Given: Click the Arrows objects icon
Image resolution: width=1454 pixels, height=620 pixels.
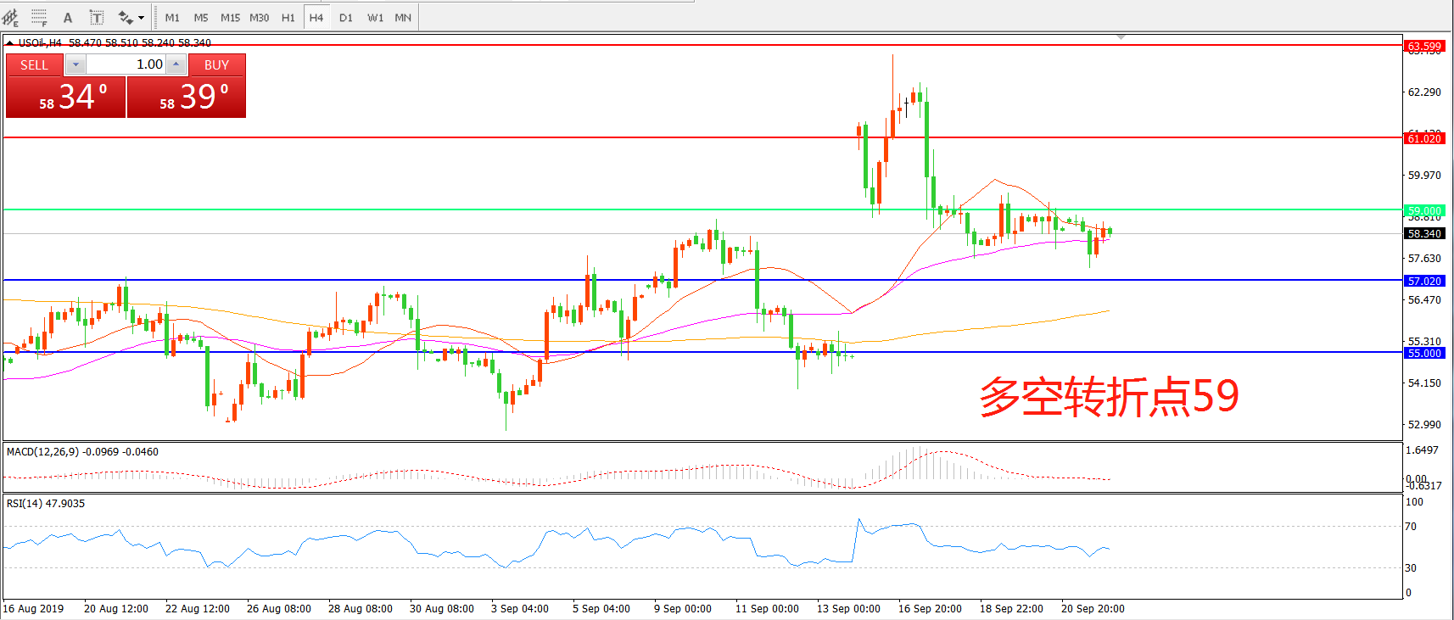Looking at the screenshot, I should click(x=125, y=17).
